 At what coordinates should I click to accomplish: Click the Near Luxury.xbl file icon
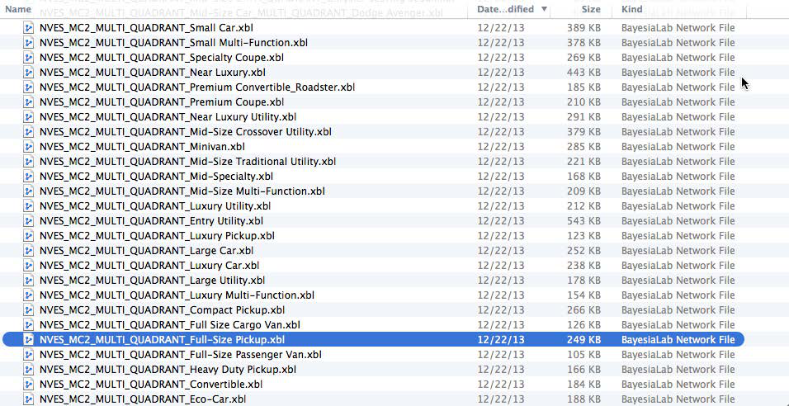(x=29, y=73)
